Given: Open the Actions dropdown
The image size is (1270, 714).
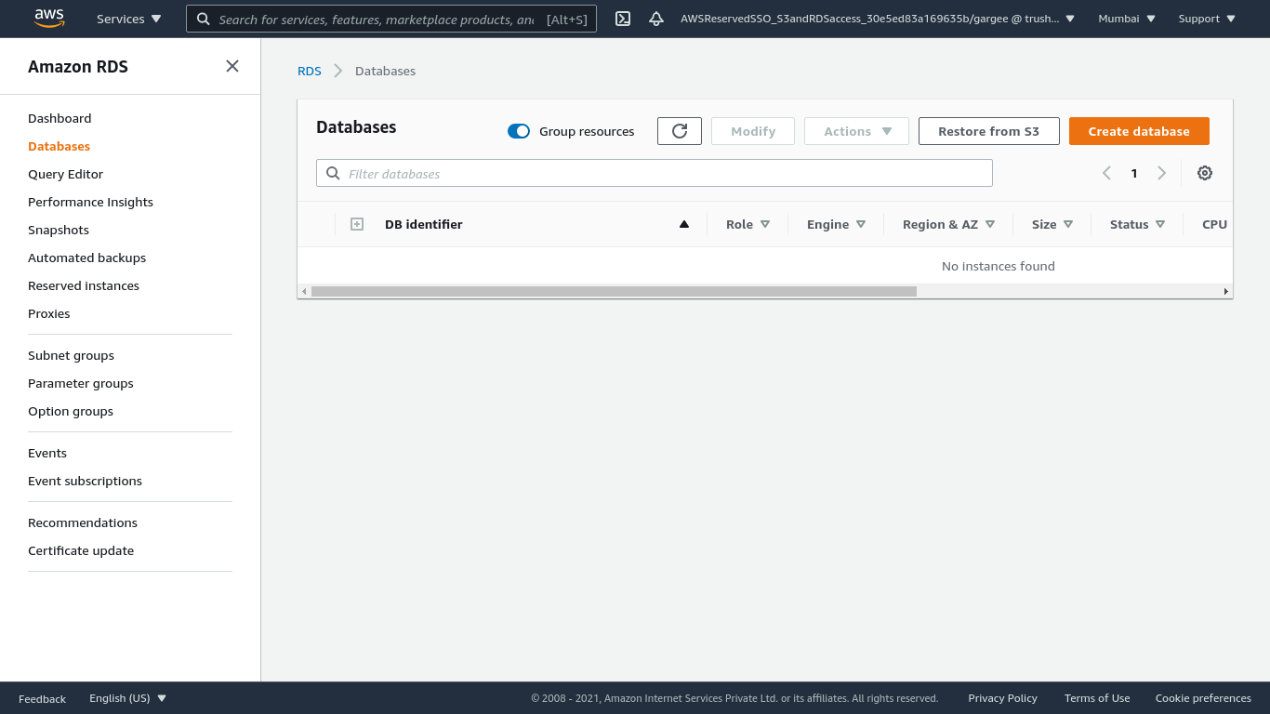Looking at the screenshot, I should coord(856,131).
